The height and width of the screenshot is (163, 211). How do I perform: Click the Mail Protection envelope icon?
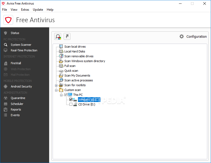(x=6, y=75)
